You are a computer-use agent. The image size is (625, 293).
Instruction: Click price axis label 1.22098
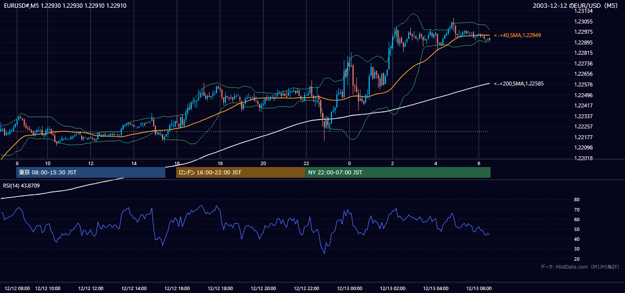(583, 147)
